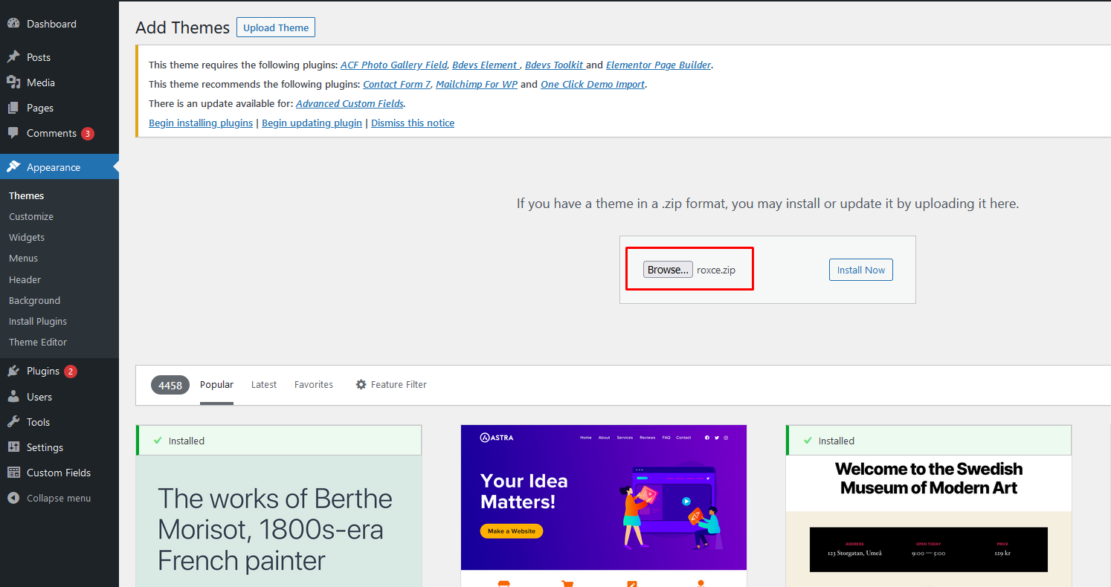
Task: Open the Comments menu item
Action: click(59, 133)
